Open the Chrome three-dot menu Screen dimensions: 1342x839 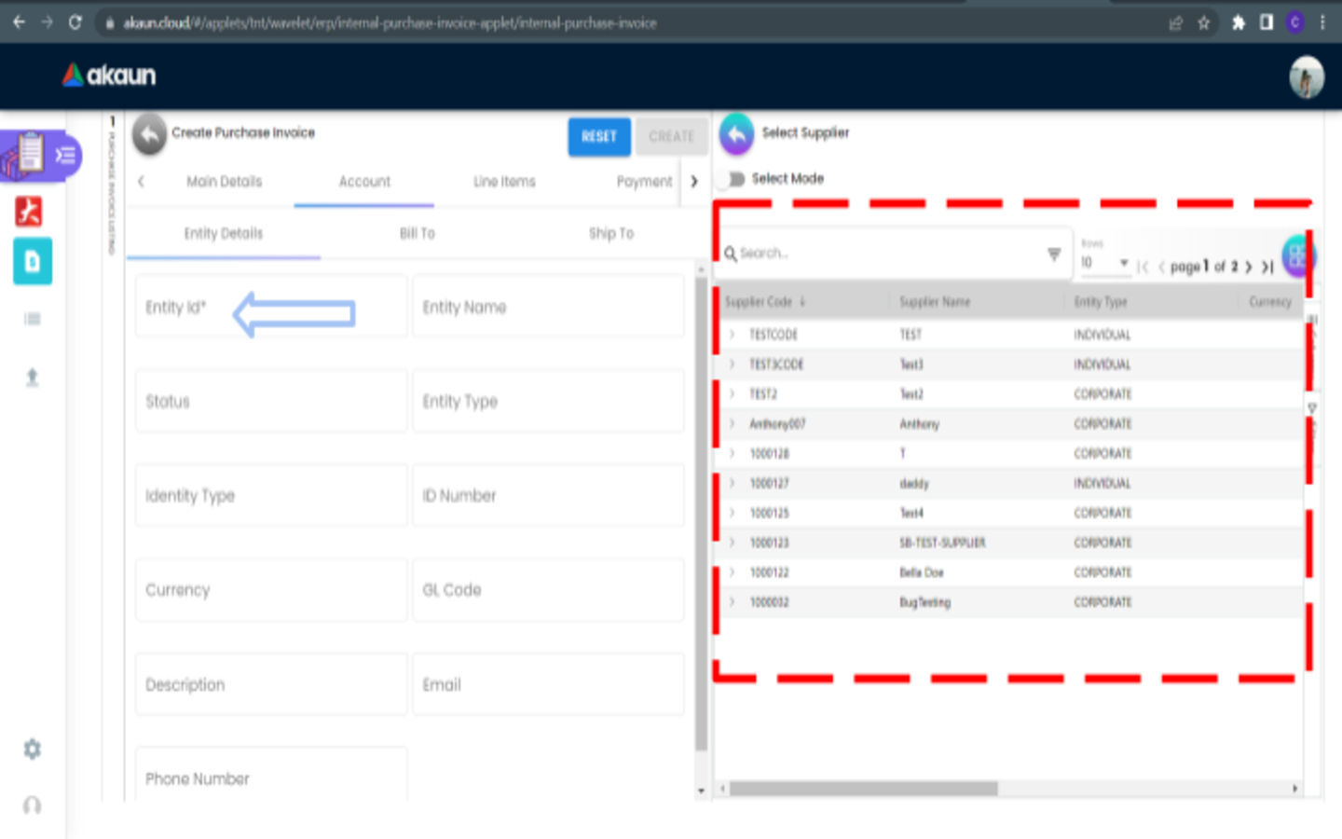[1322, 22]
